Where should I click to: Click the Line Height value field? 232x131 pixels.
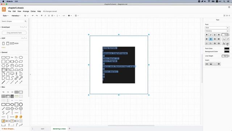pyautogui.click(x=225, y=56)
